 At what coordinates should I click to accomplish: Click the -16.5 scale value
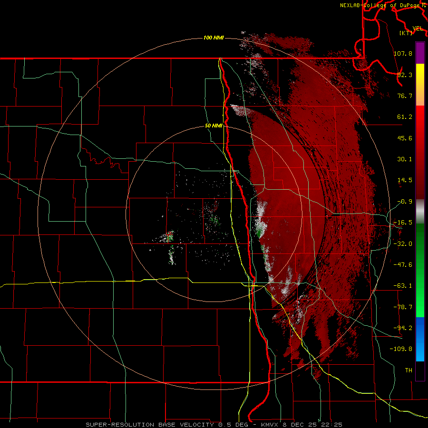click(403, 223)
